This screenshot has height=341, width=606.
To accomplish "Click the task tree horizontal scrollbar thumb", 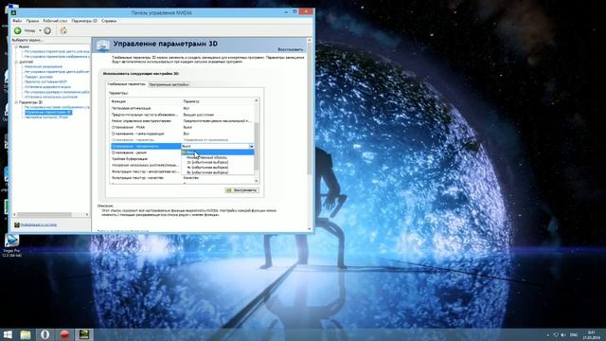I will pyautogui.click(x=45, y=215).
